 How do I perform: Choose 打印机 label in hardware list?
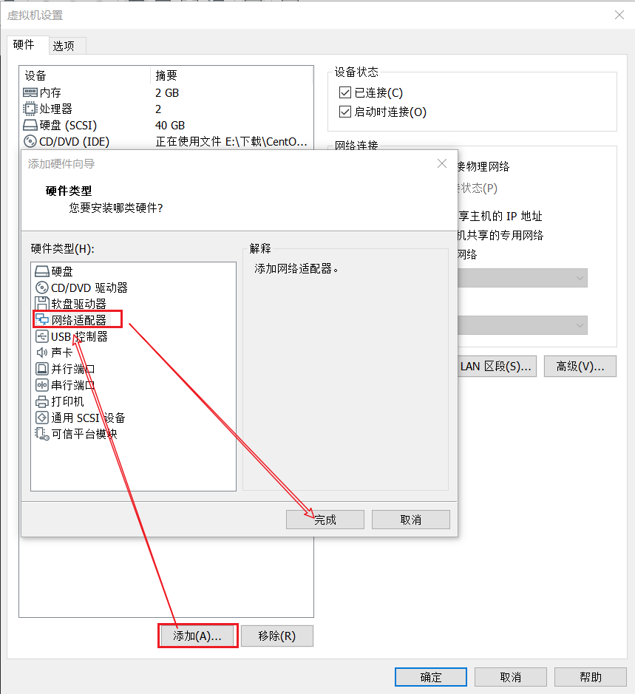point(67,401)
